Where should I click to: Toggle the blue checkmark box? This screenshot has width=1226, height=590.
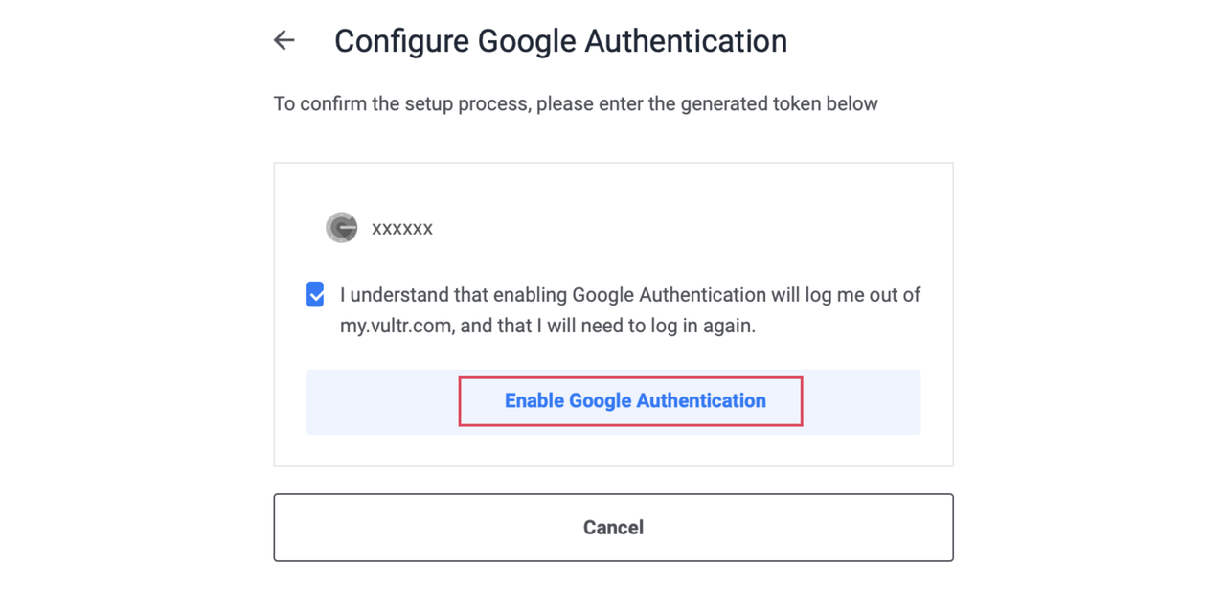coord(315,295)
